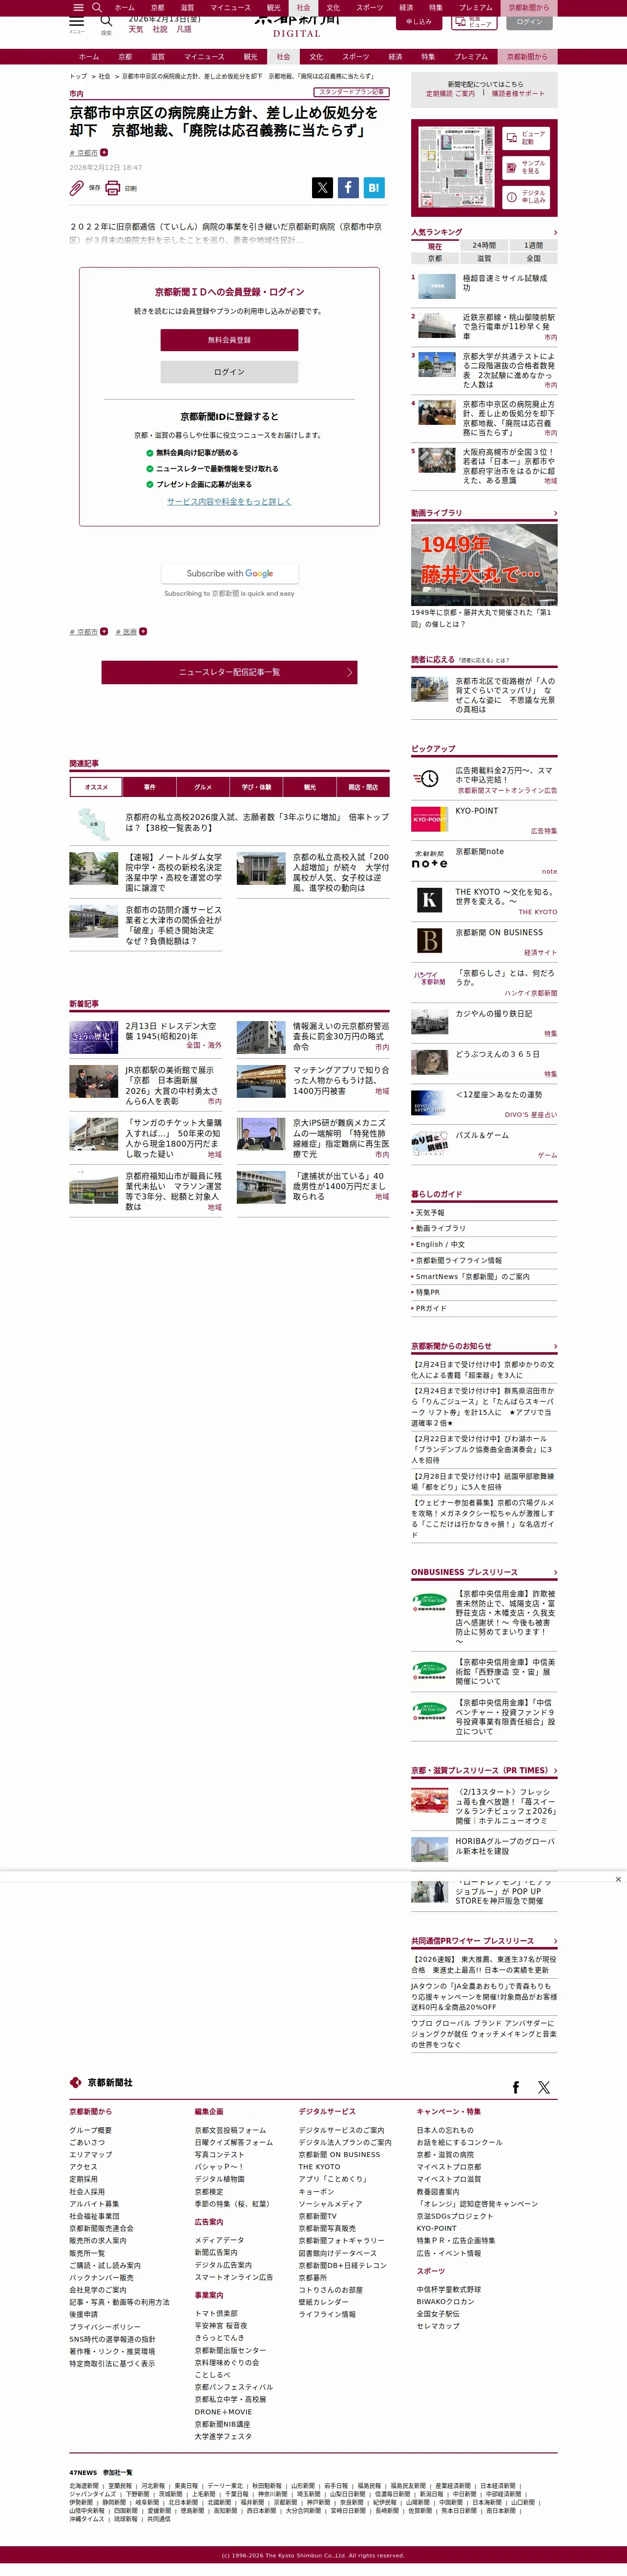The image size is (627, 2576).
Task: Select the 1週間 ranking tab
Action: tap(533, 245)
